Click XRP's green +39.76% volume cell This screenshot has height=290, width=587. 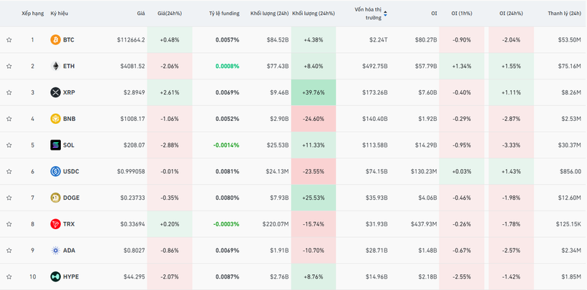click(312, 92)
